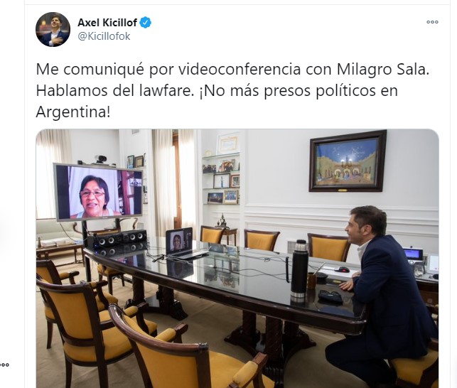This screenshot has height=388, width=457.
Task: Click the framed painting on the wall in the photo
Action: tap(348, 161)
